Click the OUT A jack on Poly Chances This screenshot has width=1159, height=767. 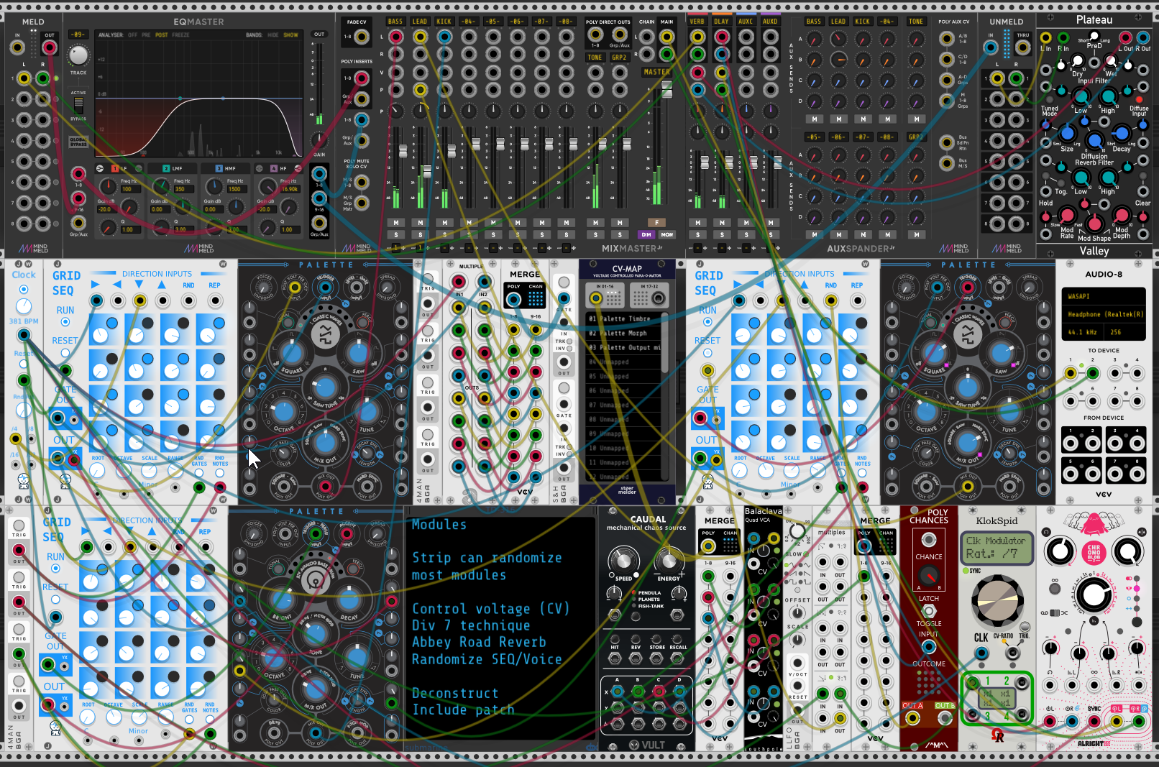click(913, 717)
